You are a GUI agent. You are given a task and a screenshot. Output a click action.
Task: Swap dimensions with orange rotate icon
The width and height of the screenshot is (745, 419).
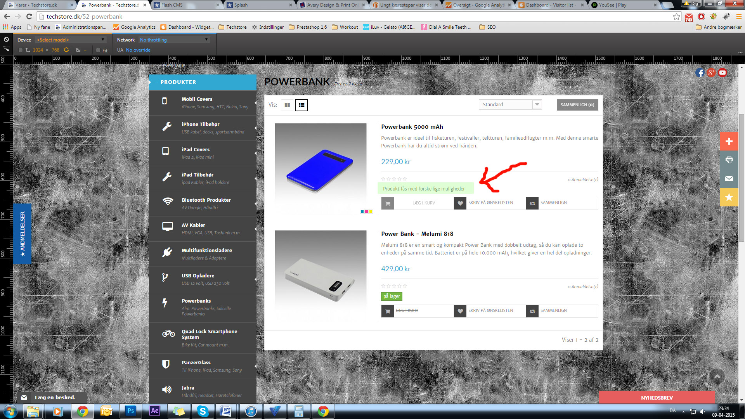(66, 50)
